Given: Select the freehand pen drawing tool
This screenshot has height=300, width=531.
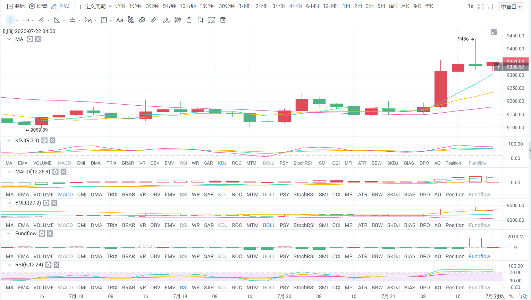Looking at the screenshot, I should click(166, 20).
